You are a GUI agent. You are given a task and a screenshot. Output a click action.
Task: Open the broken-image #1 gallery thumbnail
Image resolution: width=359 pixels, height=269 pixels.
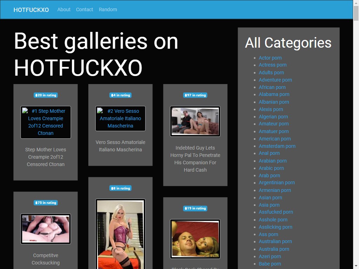coord(46,122)
